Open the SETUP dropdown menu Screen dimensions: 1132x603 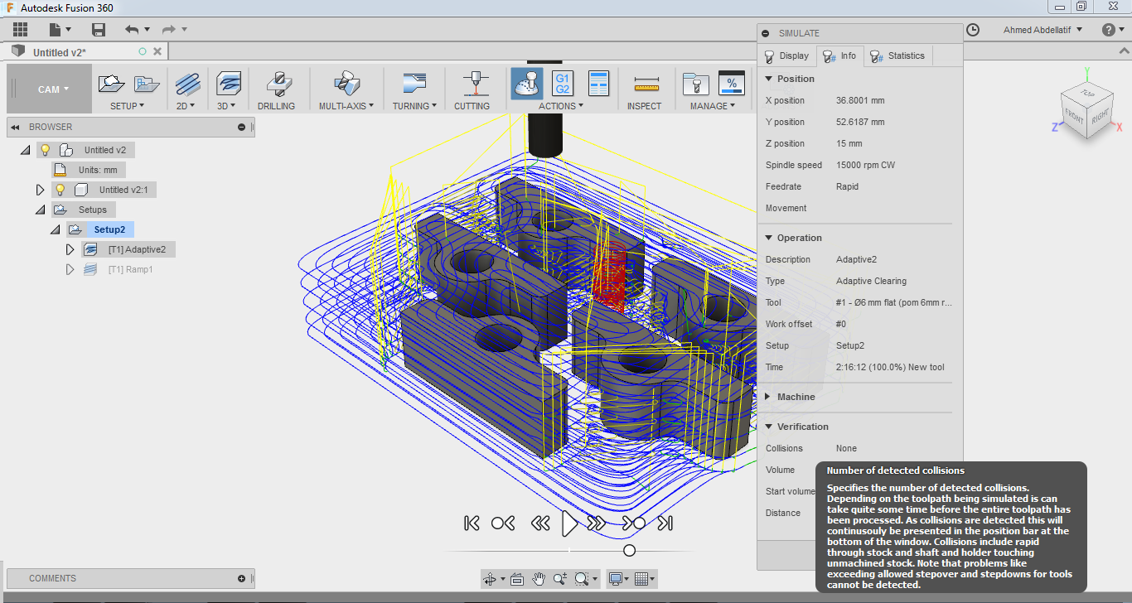128,106
